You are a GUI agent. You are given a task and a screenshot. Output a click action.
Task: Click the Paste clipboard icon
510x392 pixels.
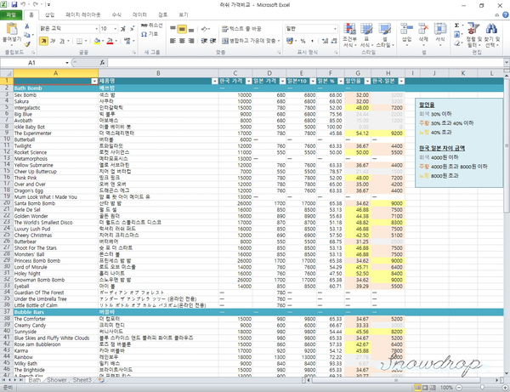pos(12,29)
